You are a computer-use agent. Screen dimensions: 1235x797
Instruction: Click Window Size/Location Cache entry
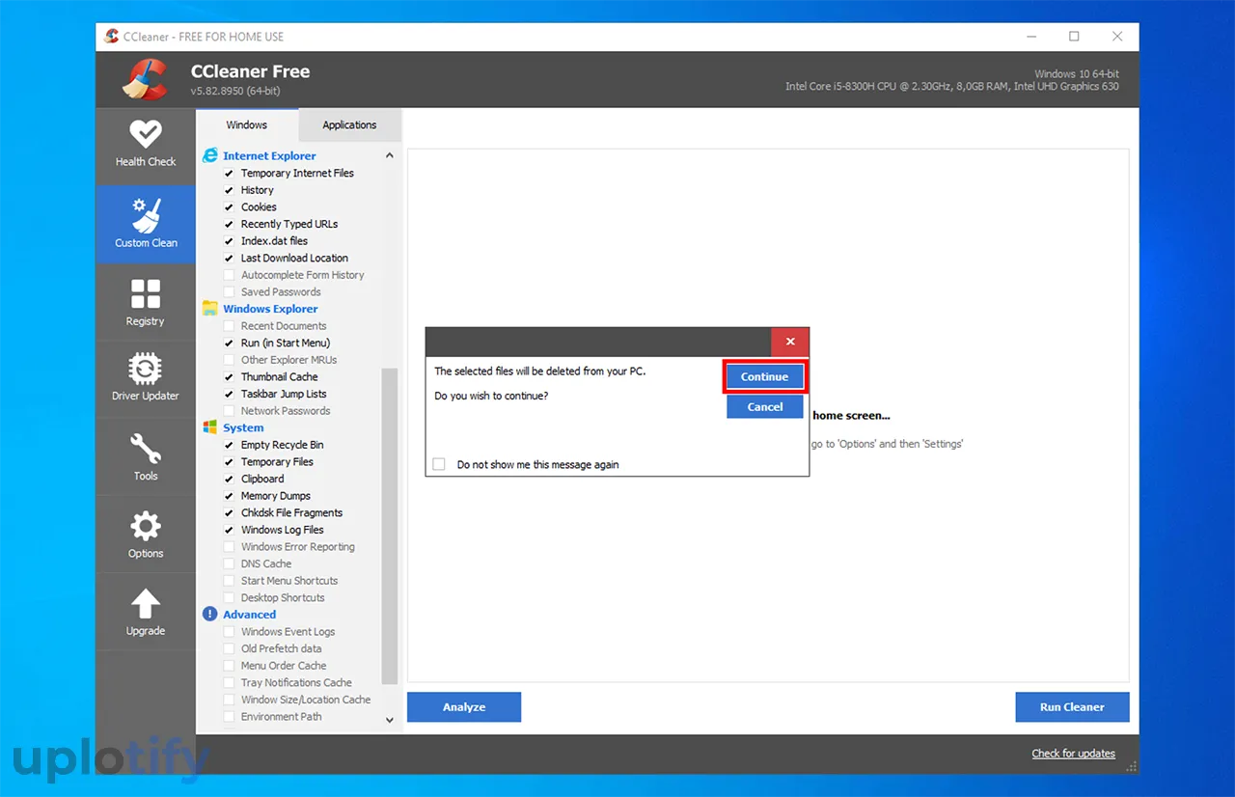[x=306, y=700]
